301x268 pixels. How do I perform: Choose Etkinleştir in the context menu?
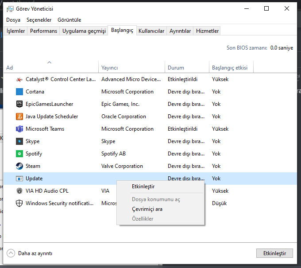(161, 186)
